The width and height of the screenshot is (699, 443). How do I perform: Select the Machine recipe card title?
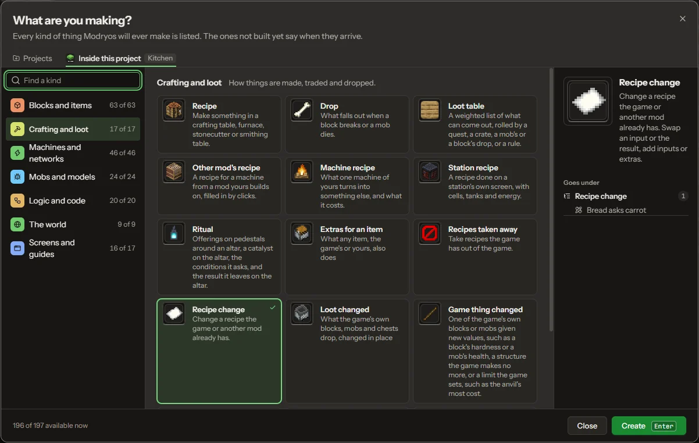pos(348,168)
